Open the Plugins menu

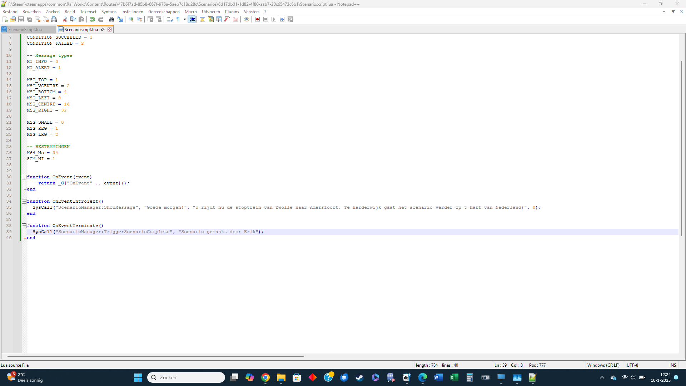click(232, 12)
